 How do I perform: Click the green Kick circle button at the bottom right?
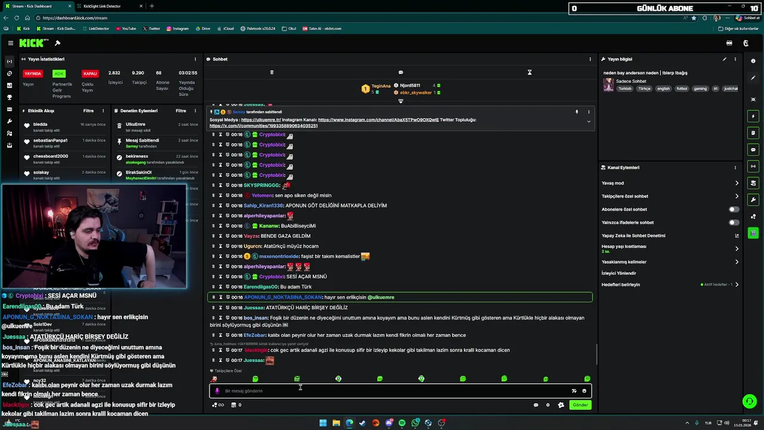(x=749, y=401)
